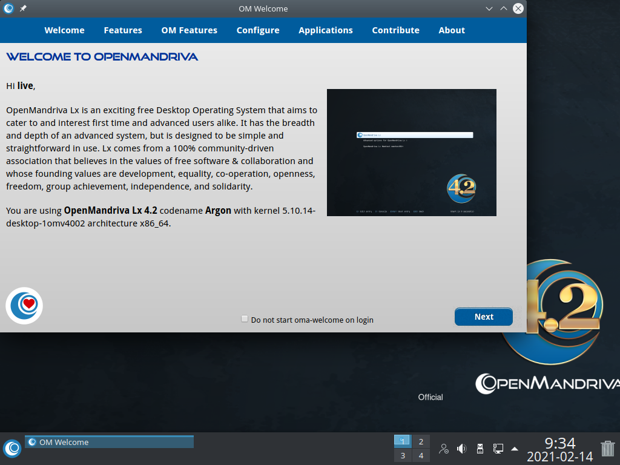Switch to virtual desktop 4

[x=421, y=455]
